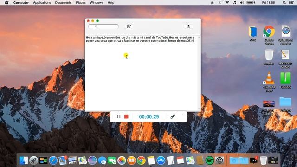The height and width of the screenshot is (167, 297).
Task: Launch the Launchpad rocket in the dock
Action: (33, 161)
